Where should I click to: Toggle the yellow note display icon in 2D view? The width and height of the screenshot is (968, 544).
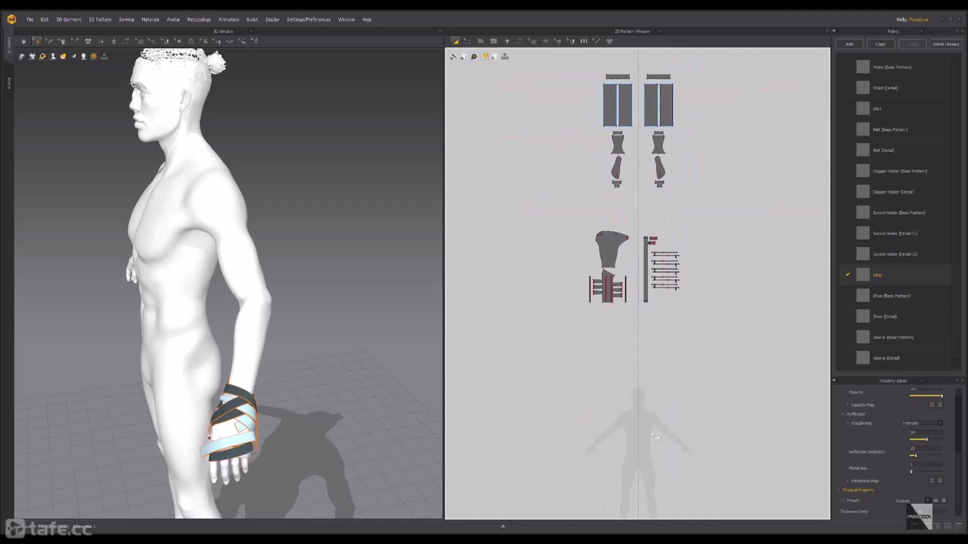coord(484,56)
